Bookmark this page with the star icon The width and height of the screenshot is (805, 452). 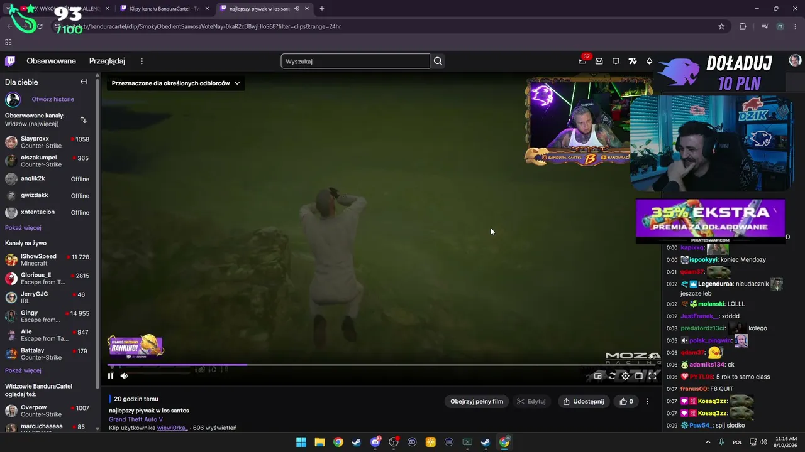721,26
